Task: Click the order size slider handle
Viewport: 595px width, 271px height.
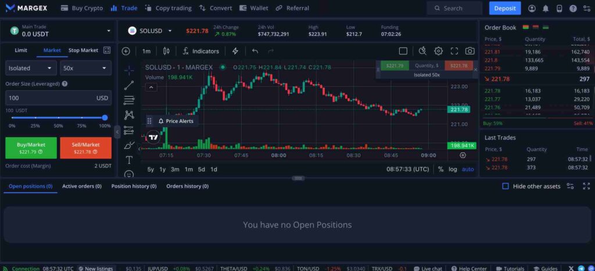Action: (105, 118)
